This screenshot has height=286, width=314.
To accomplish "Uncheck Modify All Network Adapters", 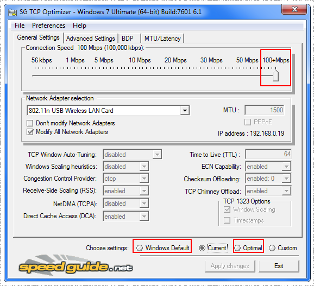I will tap(30, 132).
